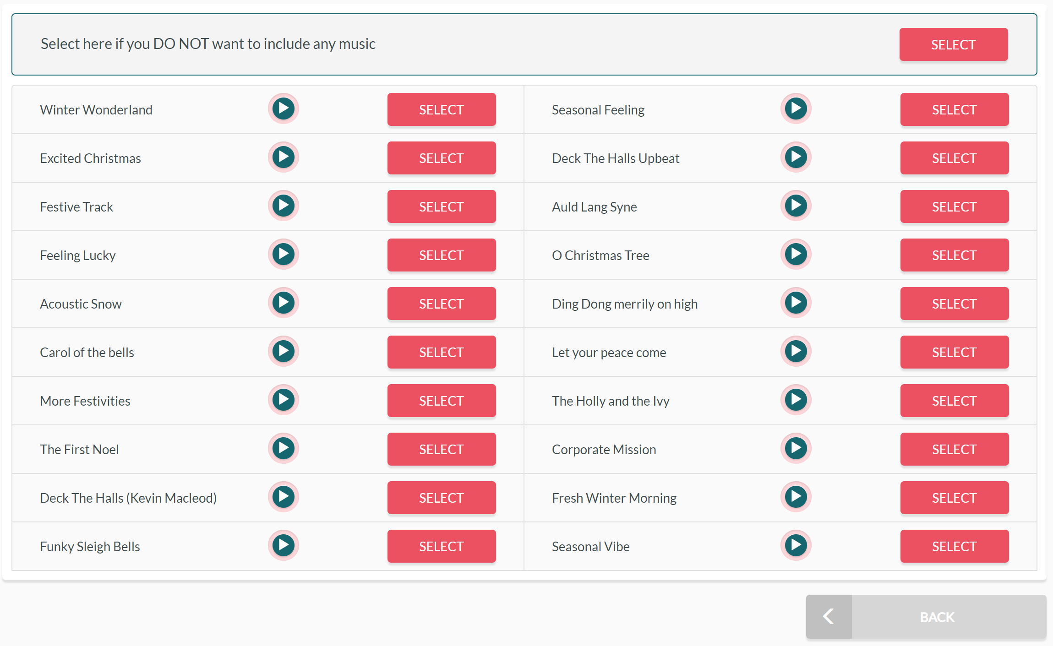This screenshot has height=646, width=1053.
Task: Select Deck The Halls (Kevin Macleod) track
Action: pyautogui.click(x=442, y=498)
